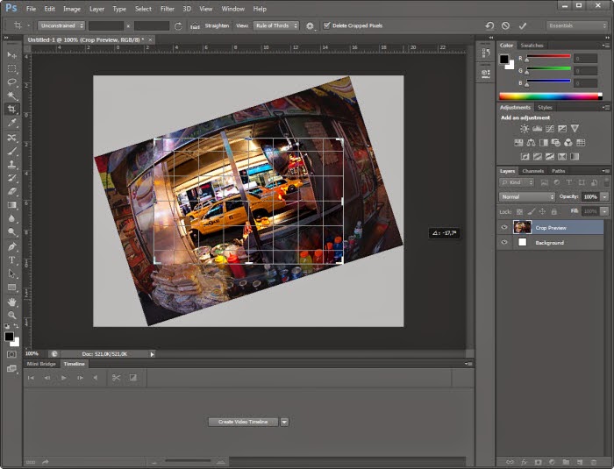The image size is (614, 469).
Task: Hide the Crop Preview layer
Action: 504,227
